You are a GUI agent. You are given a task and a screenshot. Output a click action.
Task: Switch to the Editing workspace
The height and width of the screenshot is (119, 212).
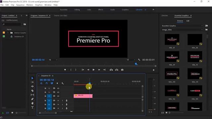(x=77, y=10)
